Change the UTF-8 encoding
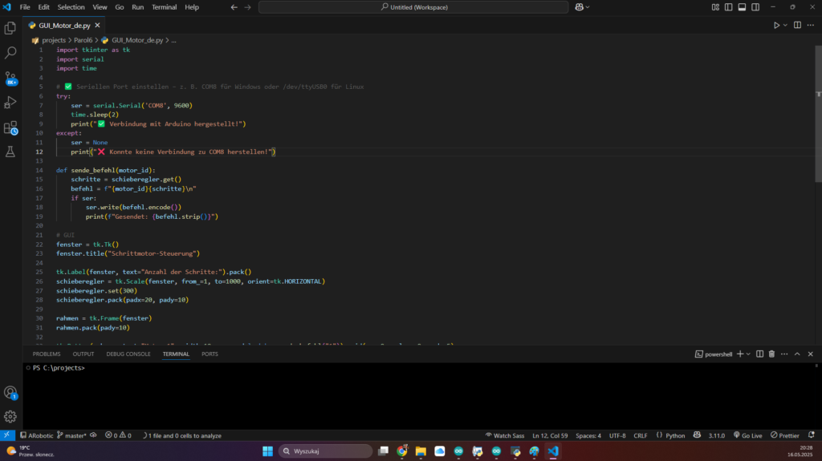Screen dimensions: 822x461 click(x=617, y=435)
